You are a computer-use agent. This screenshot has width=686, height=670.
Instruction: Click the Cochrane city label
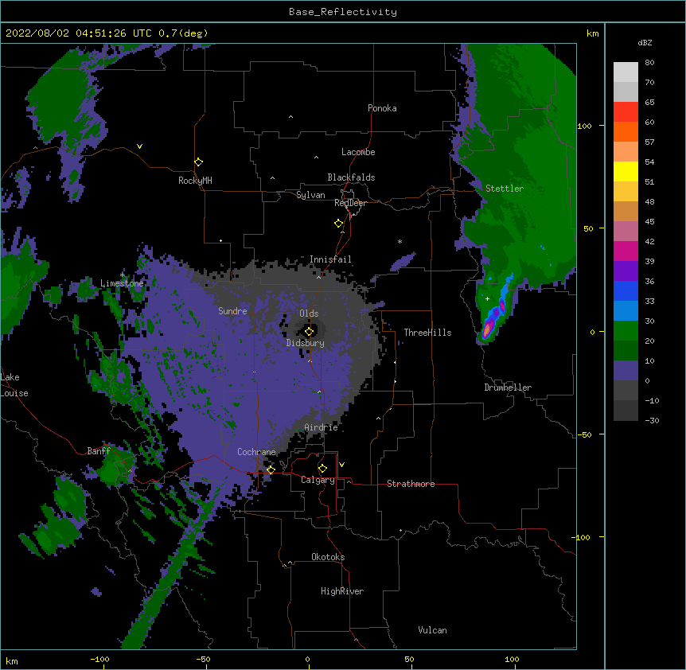[x=256, y=452]
